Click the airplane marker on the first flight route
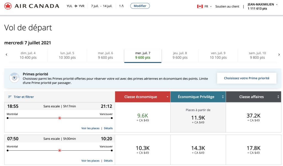Image resolution: width=283 pixels, height=166 pixels. [x=59, y=118]
